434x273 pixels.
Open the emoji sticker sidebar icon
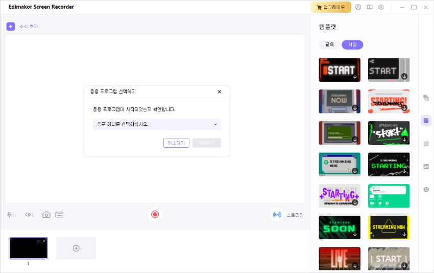pos(426,190)
